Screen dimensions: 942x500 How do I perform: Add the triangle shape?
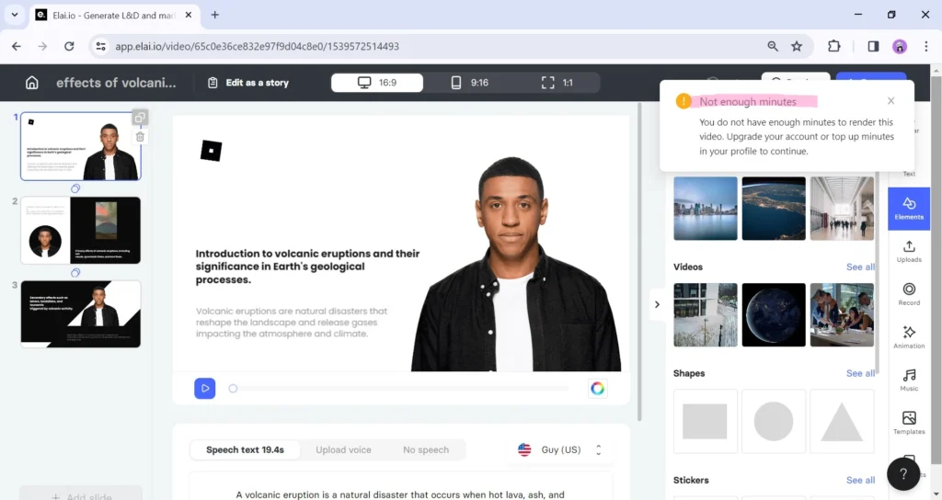(842, 421)
